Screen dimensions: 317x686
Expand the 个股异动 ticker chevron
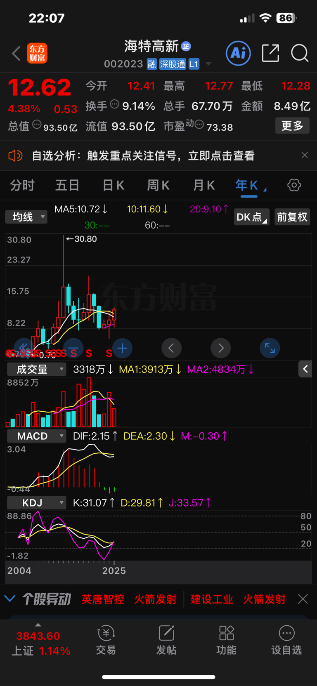pyautogui.click(x=10, y=598)
